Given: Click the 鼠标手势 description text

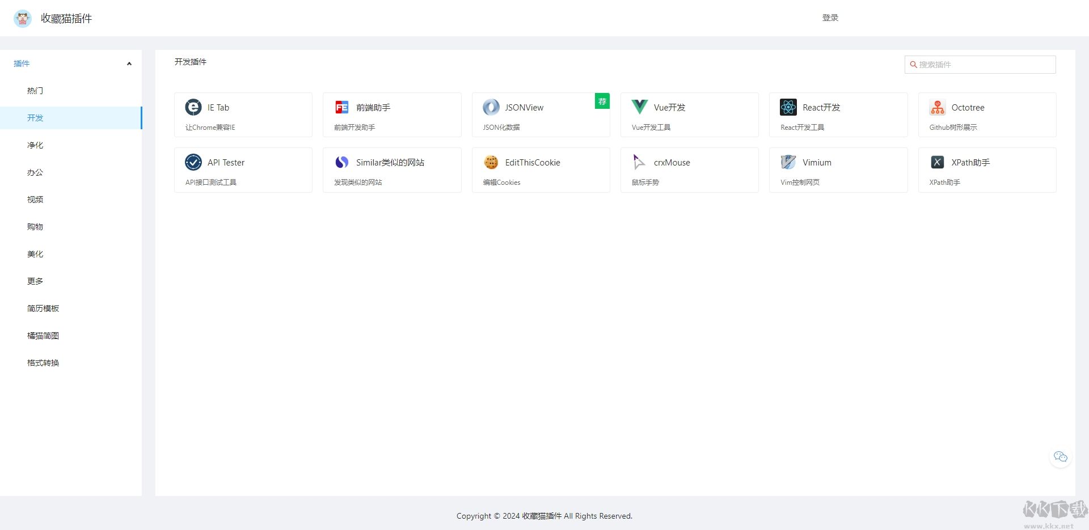Looking at the screenshot, I should (x=645, y=182).
